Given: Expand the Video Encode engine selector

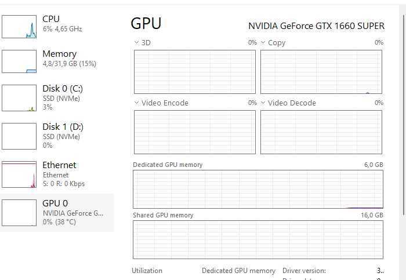Looking at the screenshot, I should coord(136,103).
